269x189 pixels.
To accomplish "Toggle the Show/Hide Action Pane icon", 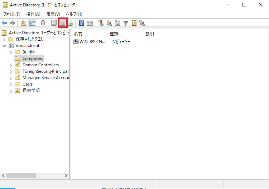I will click(x=90, y=23).
